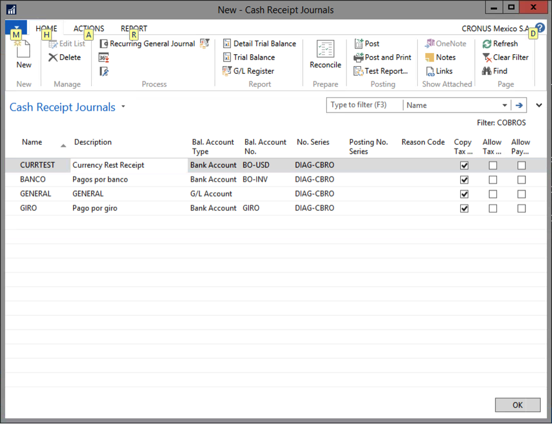Open the Cash Receipt Journals title dropdown arrow

point(123,106)
